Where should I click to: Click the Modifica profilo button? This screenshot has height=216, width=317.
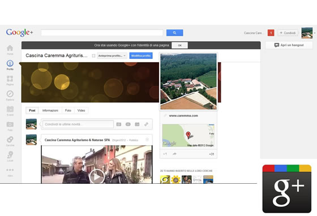coord(141,55)
